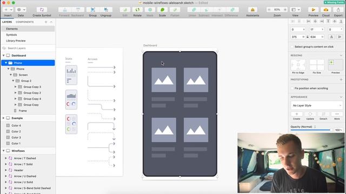Viewport: 346px width, 194px height.
Task: Click Update layer style button
Action: [310, 114]
